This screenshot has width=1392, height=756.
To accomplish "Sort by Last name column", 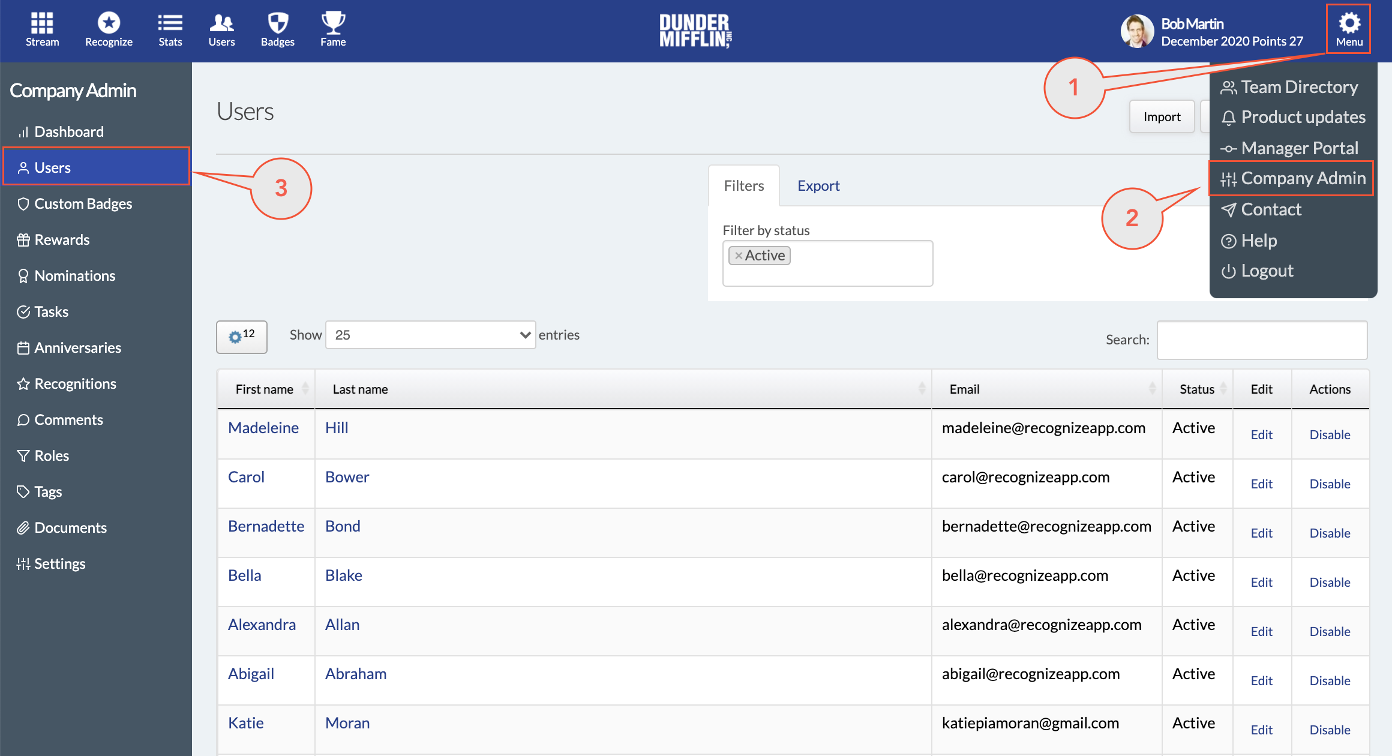I will [623, 389].
